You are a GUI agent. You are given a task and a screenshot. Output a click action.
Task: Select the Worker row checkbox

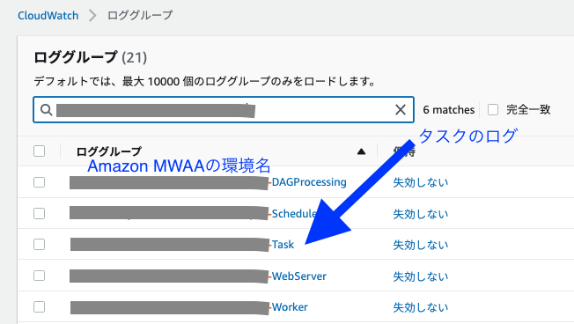tap(39, 306)
